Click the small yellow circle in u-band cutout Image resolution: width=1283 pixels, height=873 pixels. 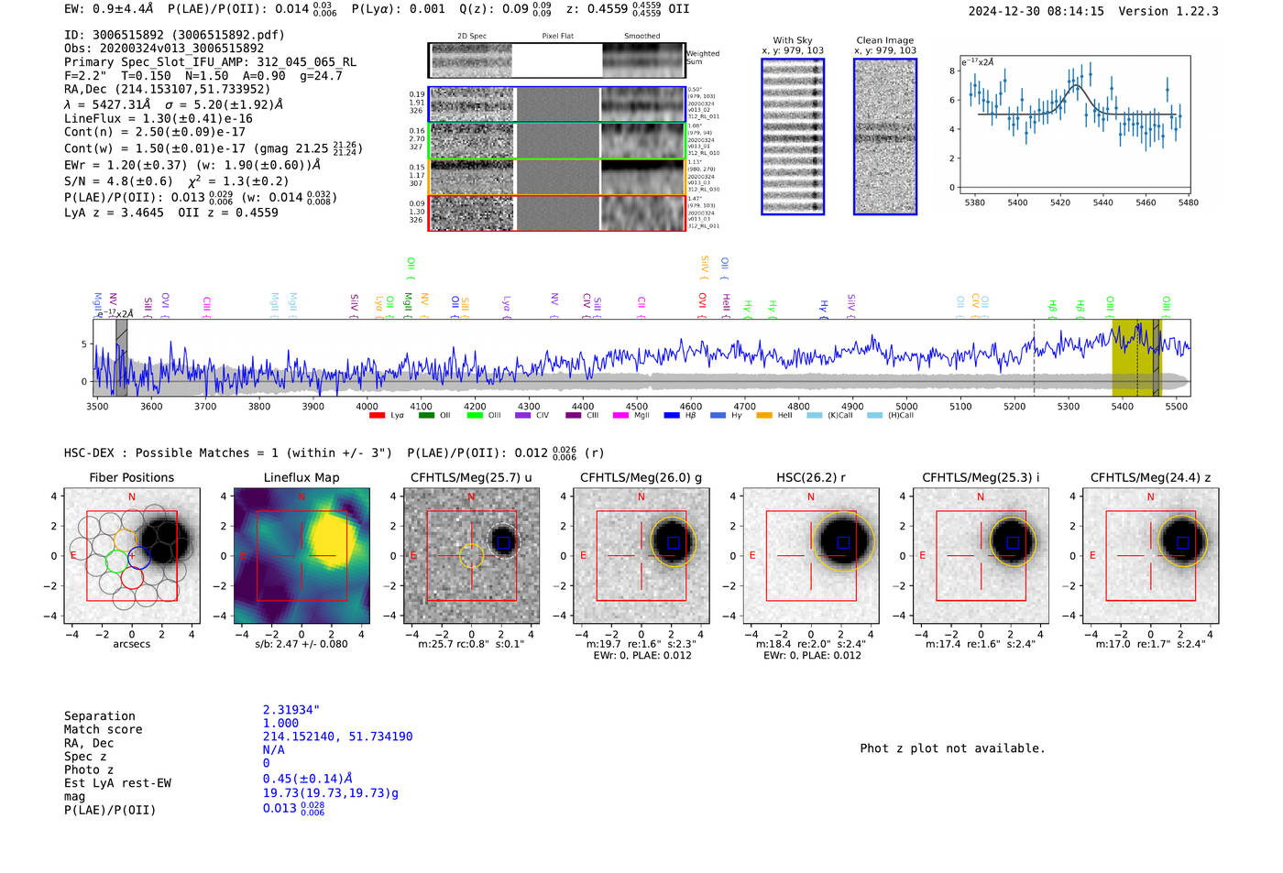coord(471,556)
